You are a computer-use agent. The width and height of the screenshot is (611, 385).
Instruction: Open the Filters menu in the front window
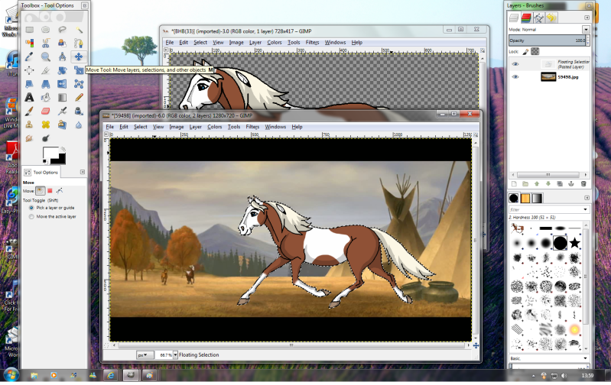(x=252, y=127)
